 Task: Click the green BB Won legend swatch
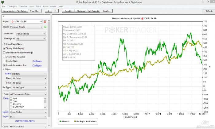pos(60,121)
